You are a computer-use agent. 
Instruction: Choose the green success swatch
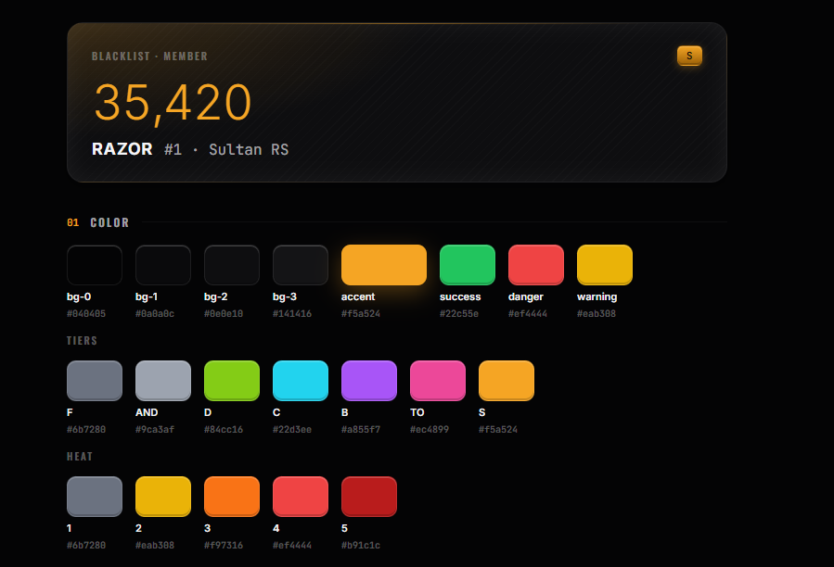468,265
